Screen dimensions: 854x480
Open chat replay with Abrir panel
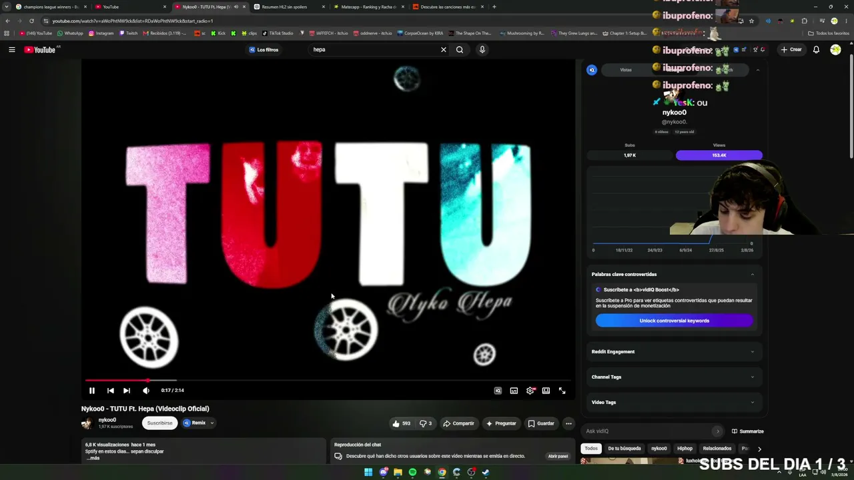558,456
